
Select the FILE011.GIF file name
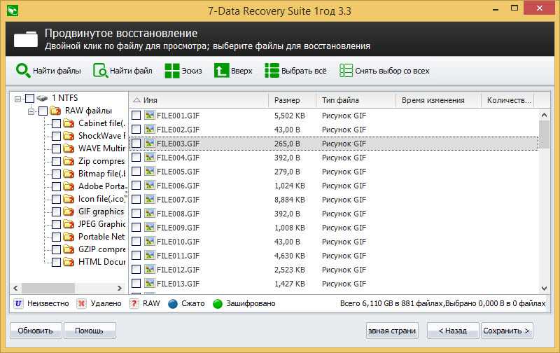pos(178,256)
